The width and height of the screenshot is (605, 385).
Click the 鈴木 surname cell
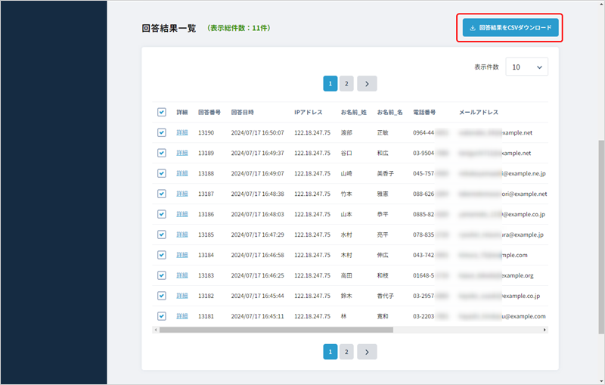pyautogui.click(x=346, y=296)
